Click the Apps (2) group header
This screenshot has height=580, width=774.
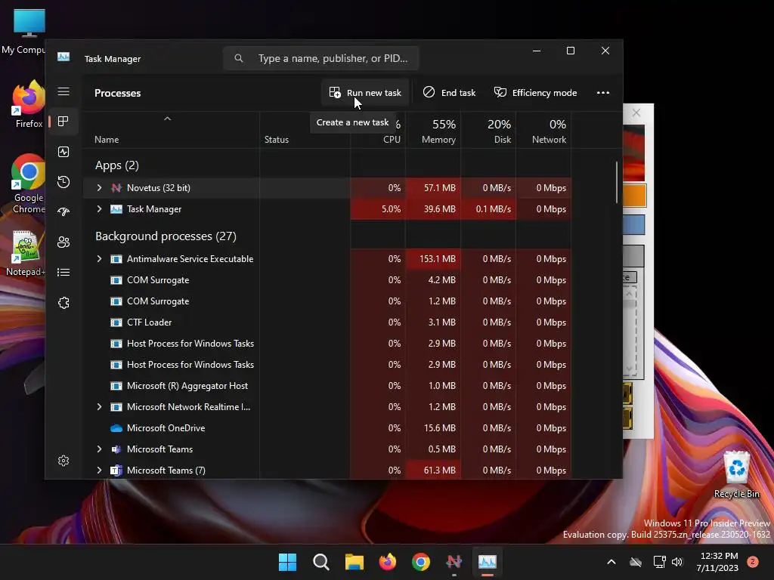coord(117,165)
